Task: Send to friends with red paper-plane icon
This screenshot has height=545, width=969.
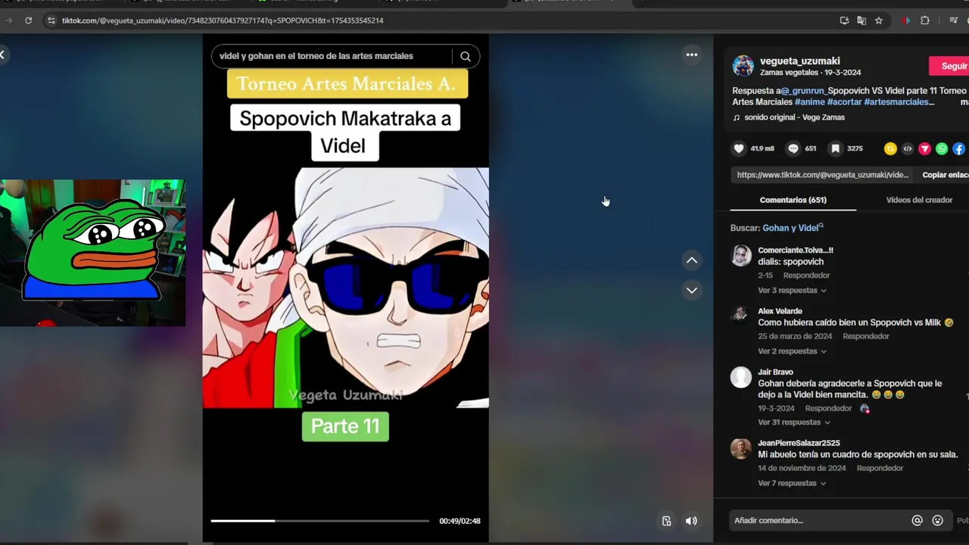Action: point(924,149)
